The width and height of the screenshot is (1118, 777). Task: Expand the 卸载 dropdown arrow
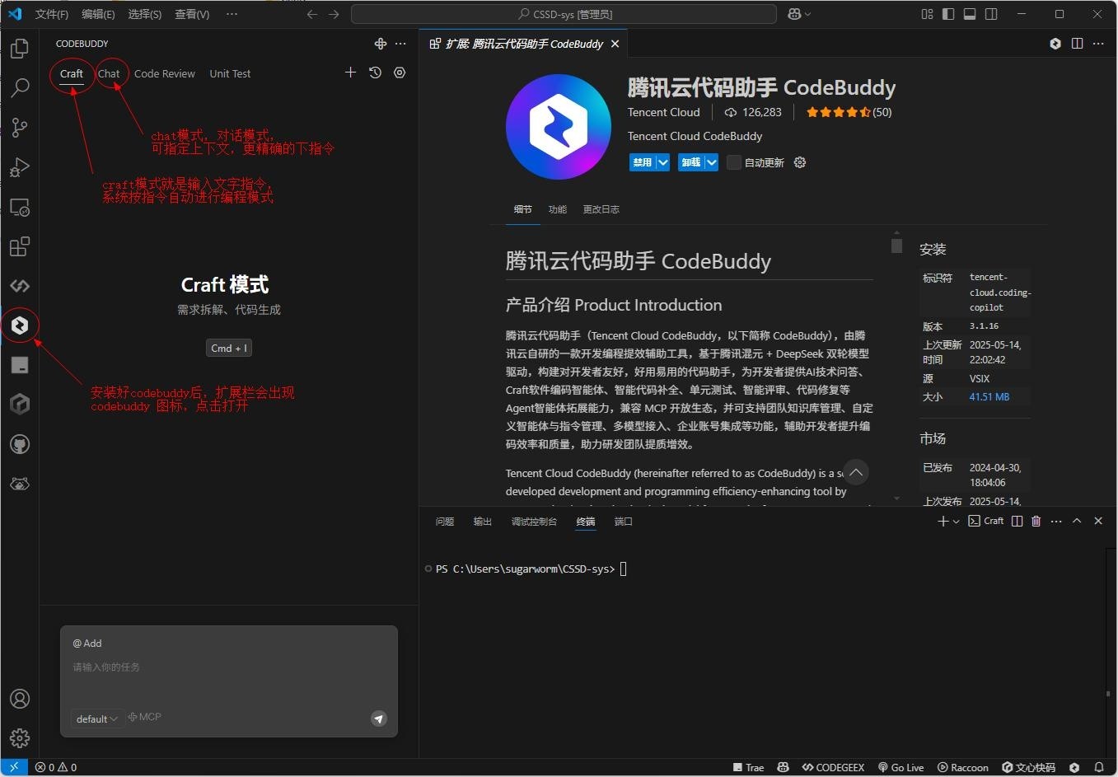[711, 162]
